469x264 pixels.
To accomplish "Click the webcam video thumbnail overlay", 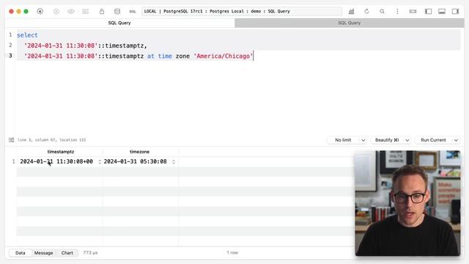I will [x=407, y=203].
